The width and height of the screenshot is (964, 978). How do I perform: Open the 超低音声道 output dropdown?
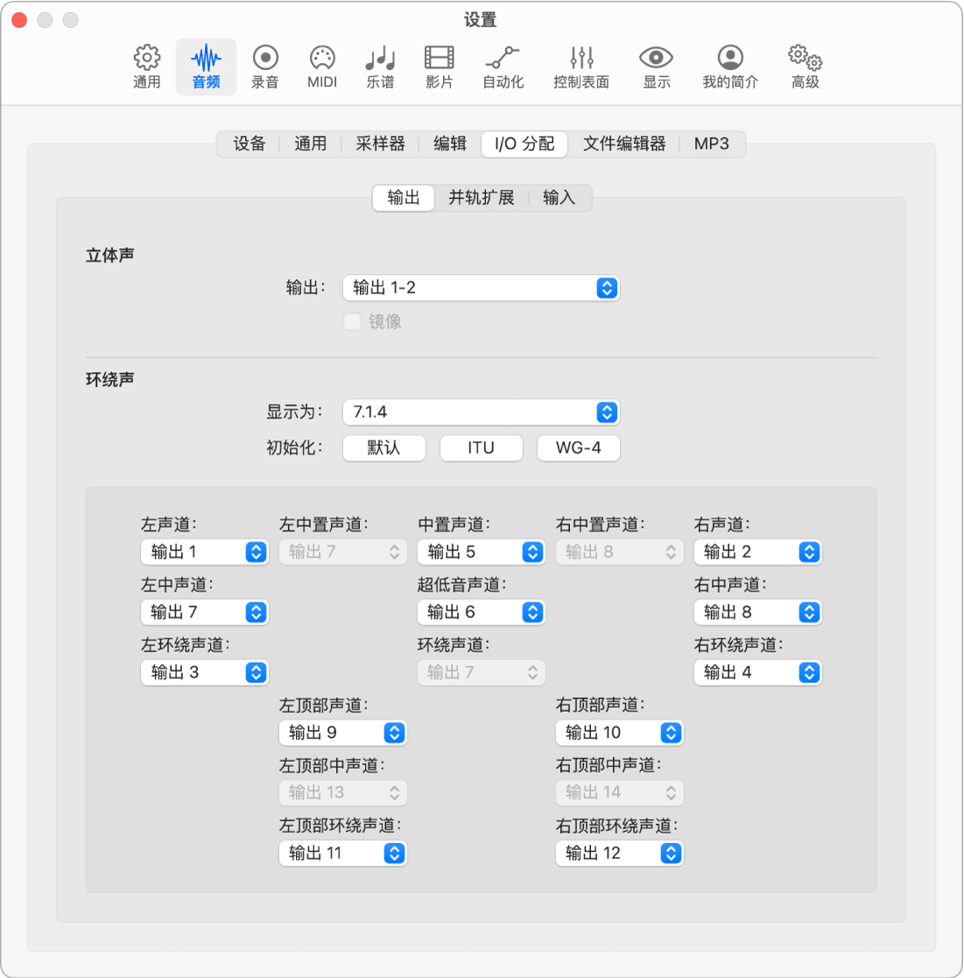[482, 613]
